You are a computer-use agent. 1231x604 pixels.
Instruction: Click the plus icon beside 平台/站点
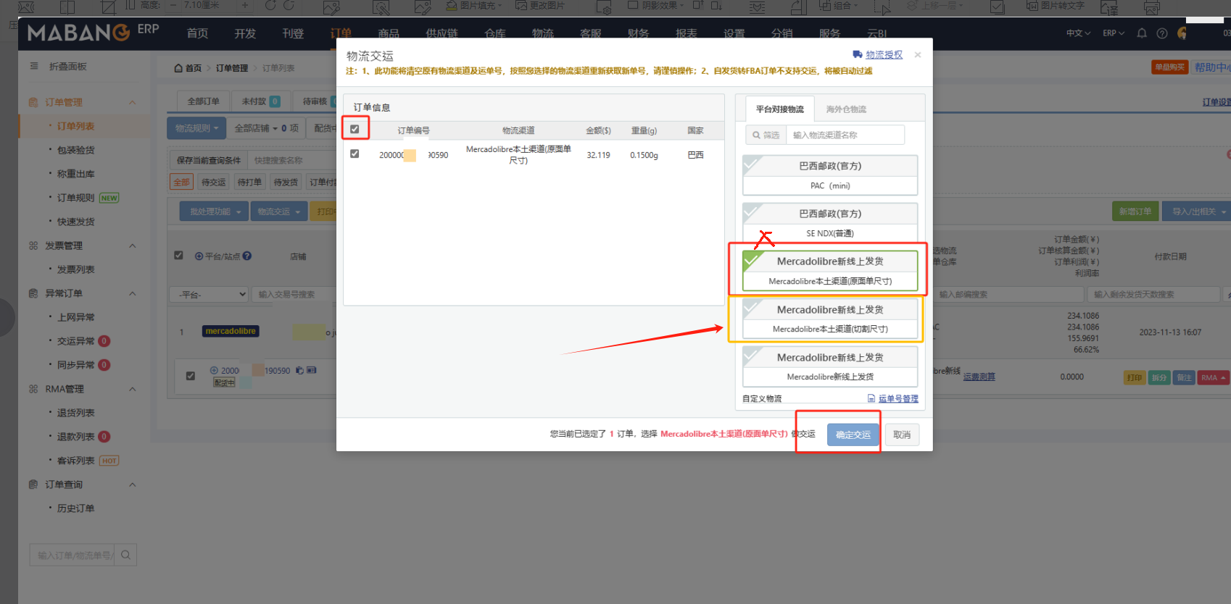tap(199, 256)
